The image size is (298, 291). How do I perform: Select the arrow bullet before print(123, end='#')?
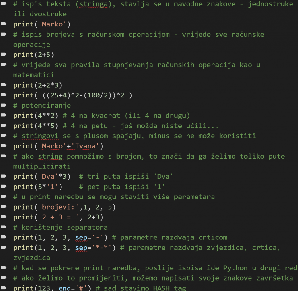tap(3, 288)
